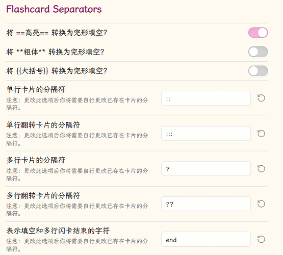
Task: Reset the 单行卡片的分隔符 separator to default
Action: click(261, 98)
